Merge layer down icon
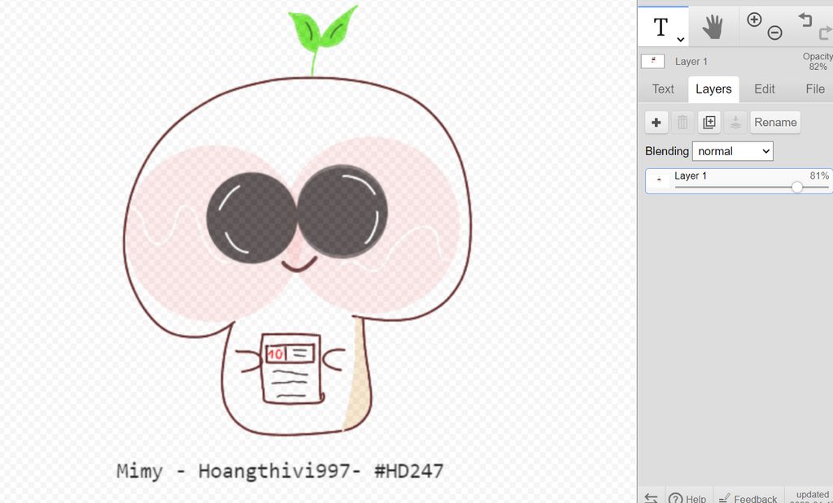This screenshot has width=833, height=503. (x=735, y=123)
